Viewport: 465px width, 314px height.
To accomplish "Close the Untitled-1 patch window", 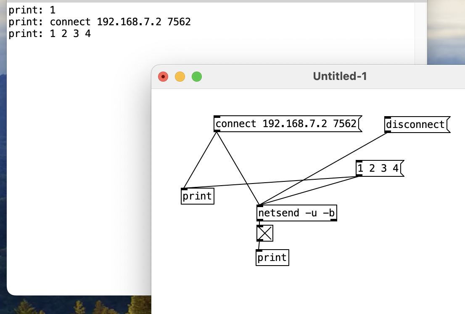I will [x=163, y=77].
